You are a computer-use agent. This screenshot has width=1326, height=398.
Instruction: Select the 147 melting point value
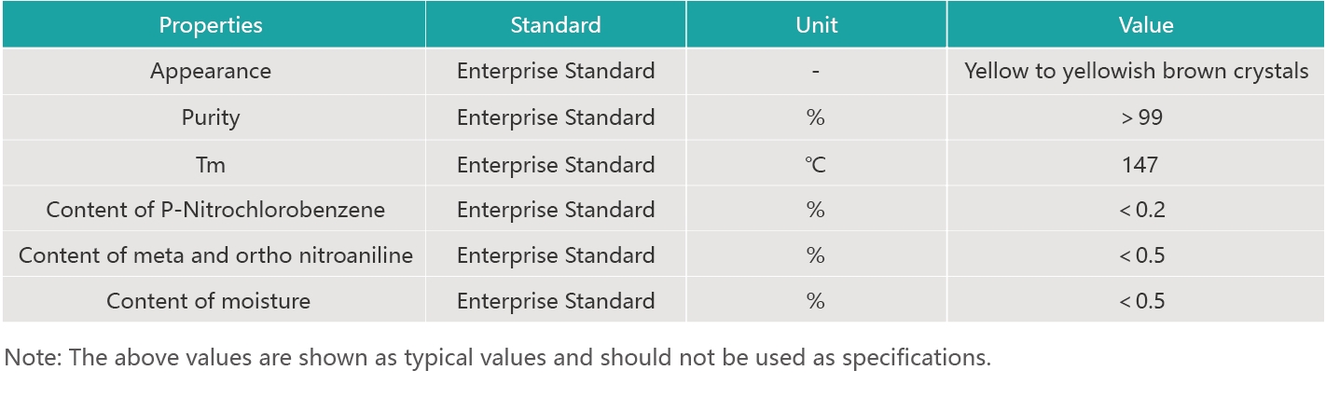tap(1140, 165)
